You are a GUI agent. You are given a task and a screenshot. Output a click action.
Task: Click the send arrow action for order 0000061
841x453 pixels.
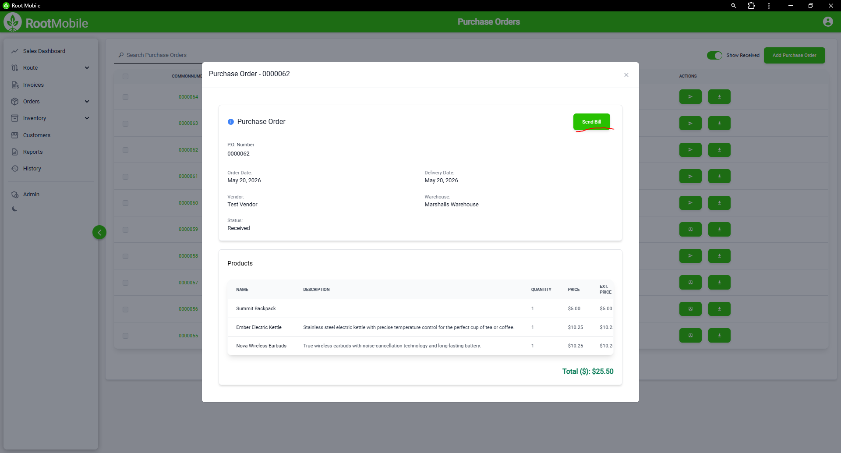coord(690,176)
